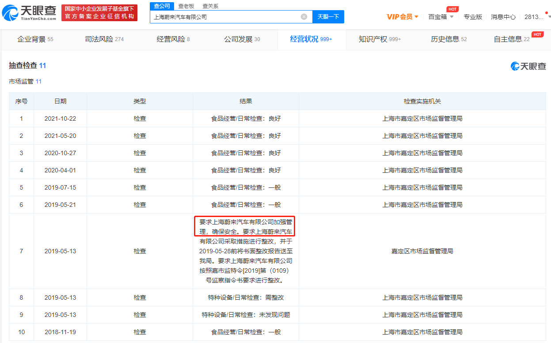Click the date 2018-11-19 cell

[x=60, y=332]
